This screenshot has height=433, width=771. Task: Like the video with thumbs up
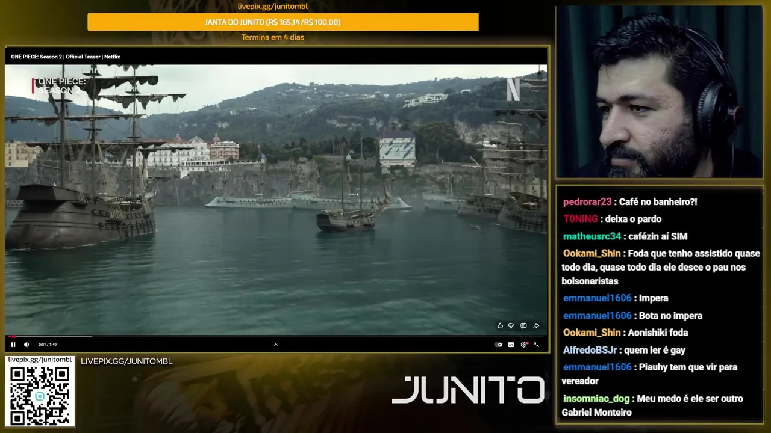[x=500, y=326]
